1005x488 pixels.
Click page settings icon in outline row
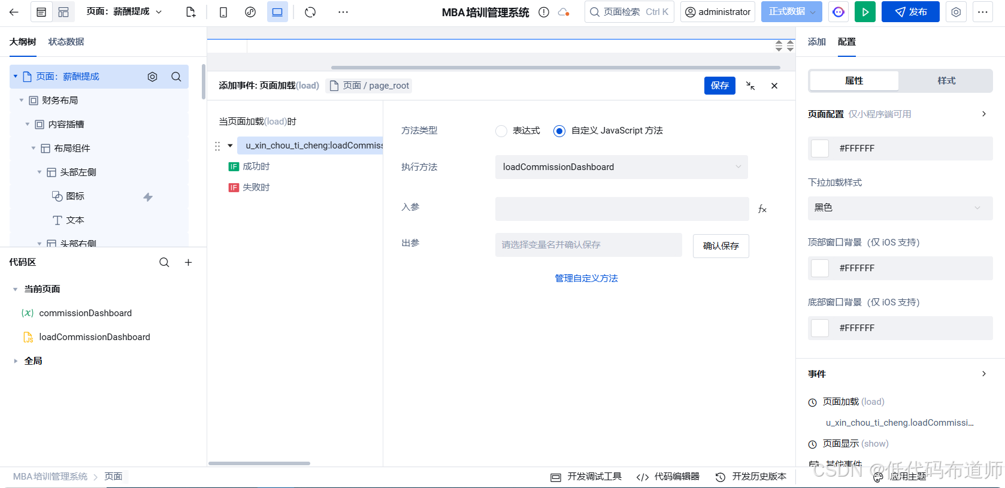[x=153, y=77]
